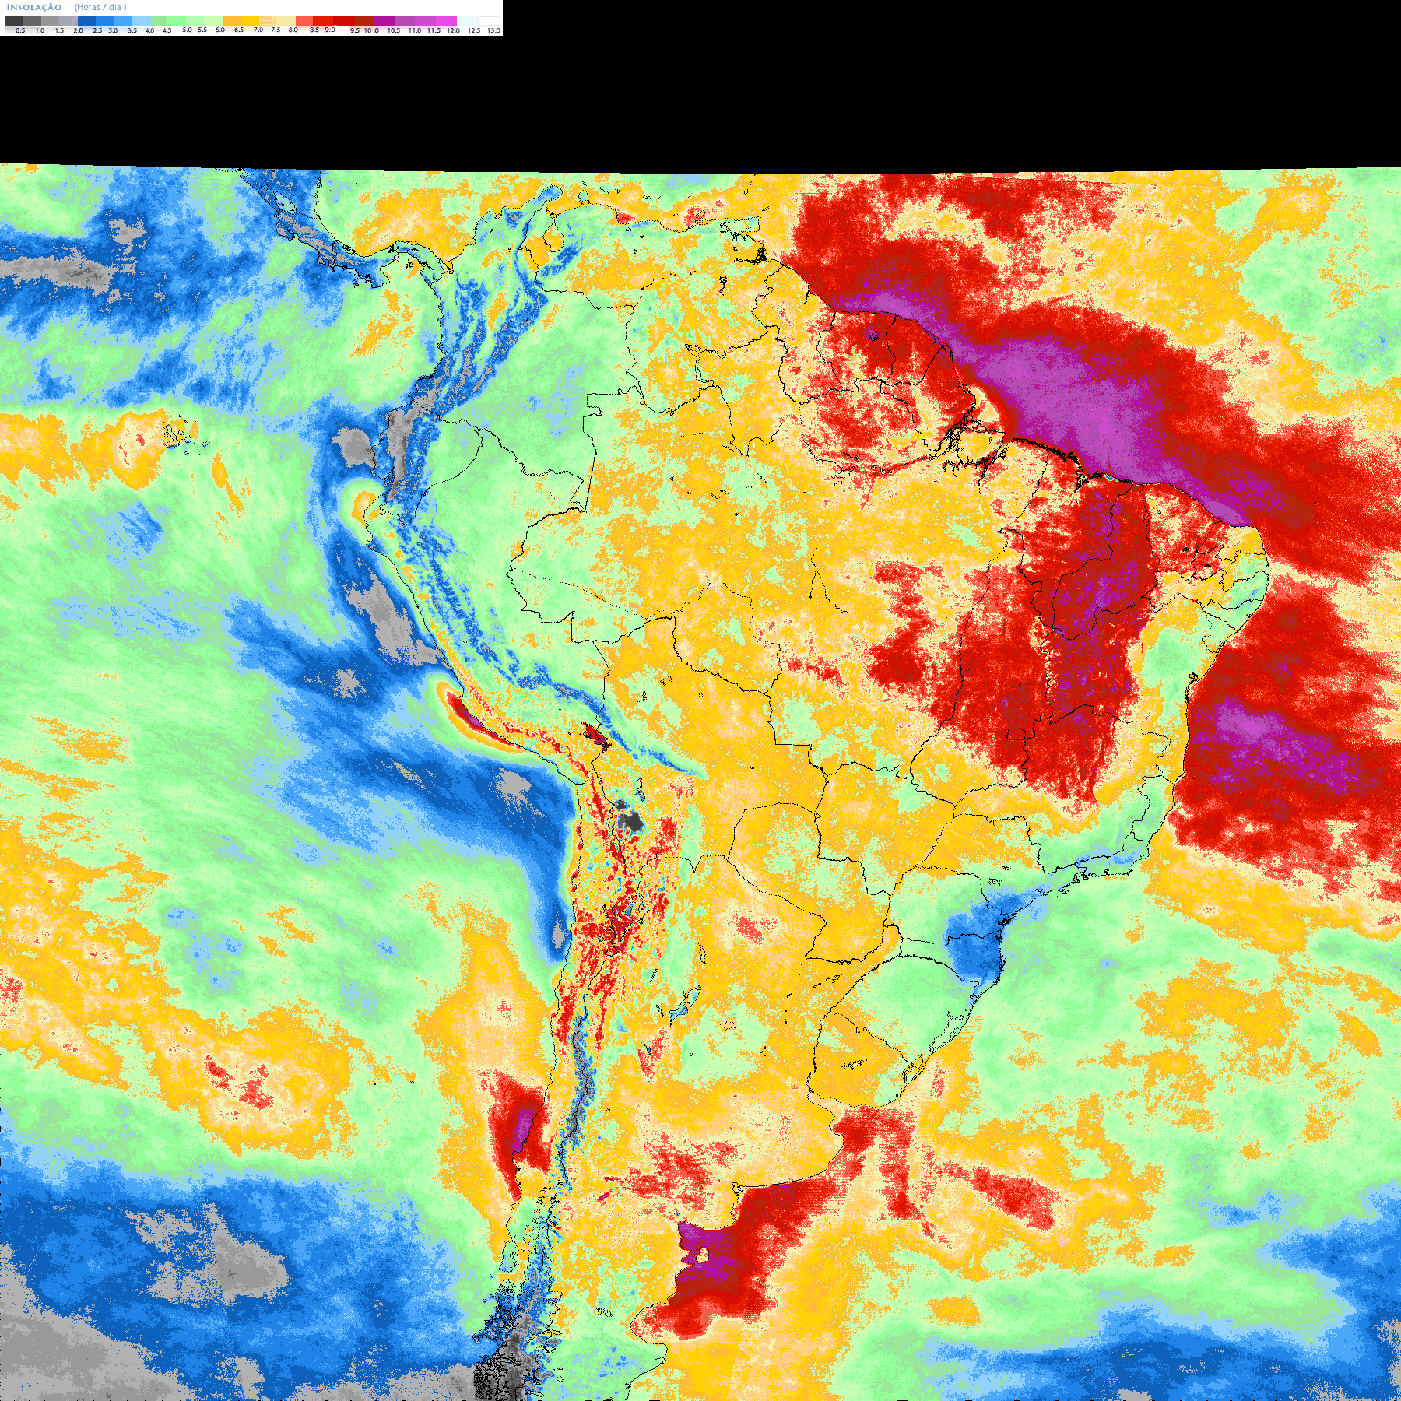Click the '9.0' legend value
The height and width of the screenshot is (1401, 1401).
330,30
